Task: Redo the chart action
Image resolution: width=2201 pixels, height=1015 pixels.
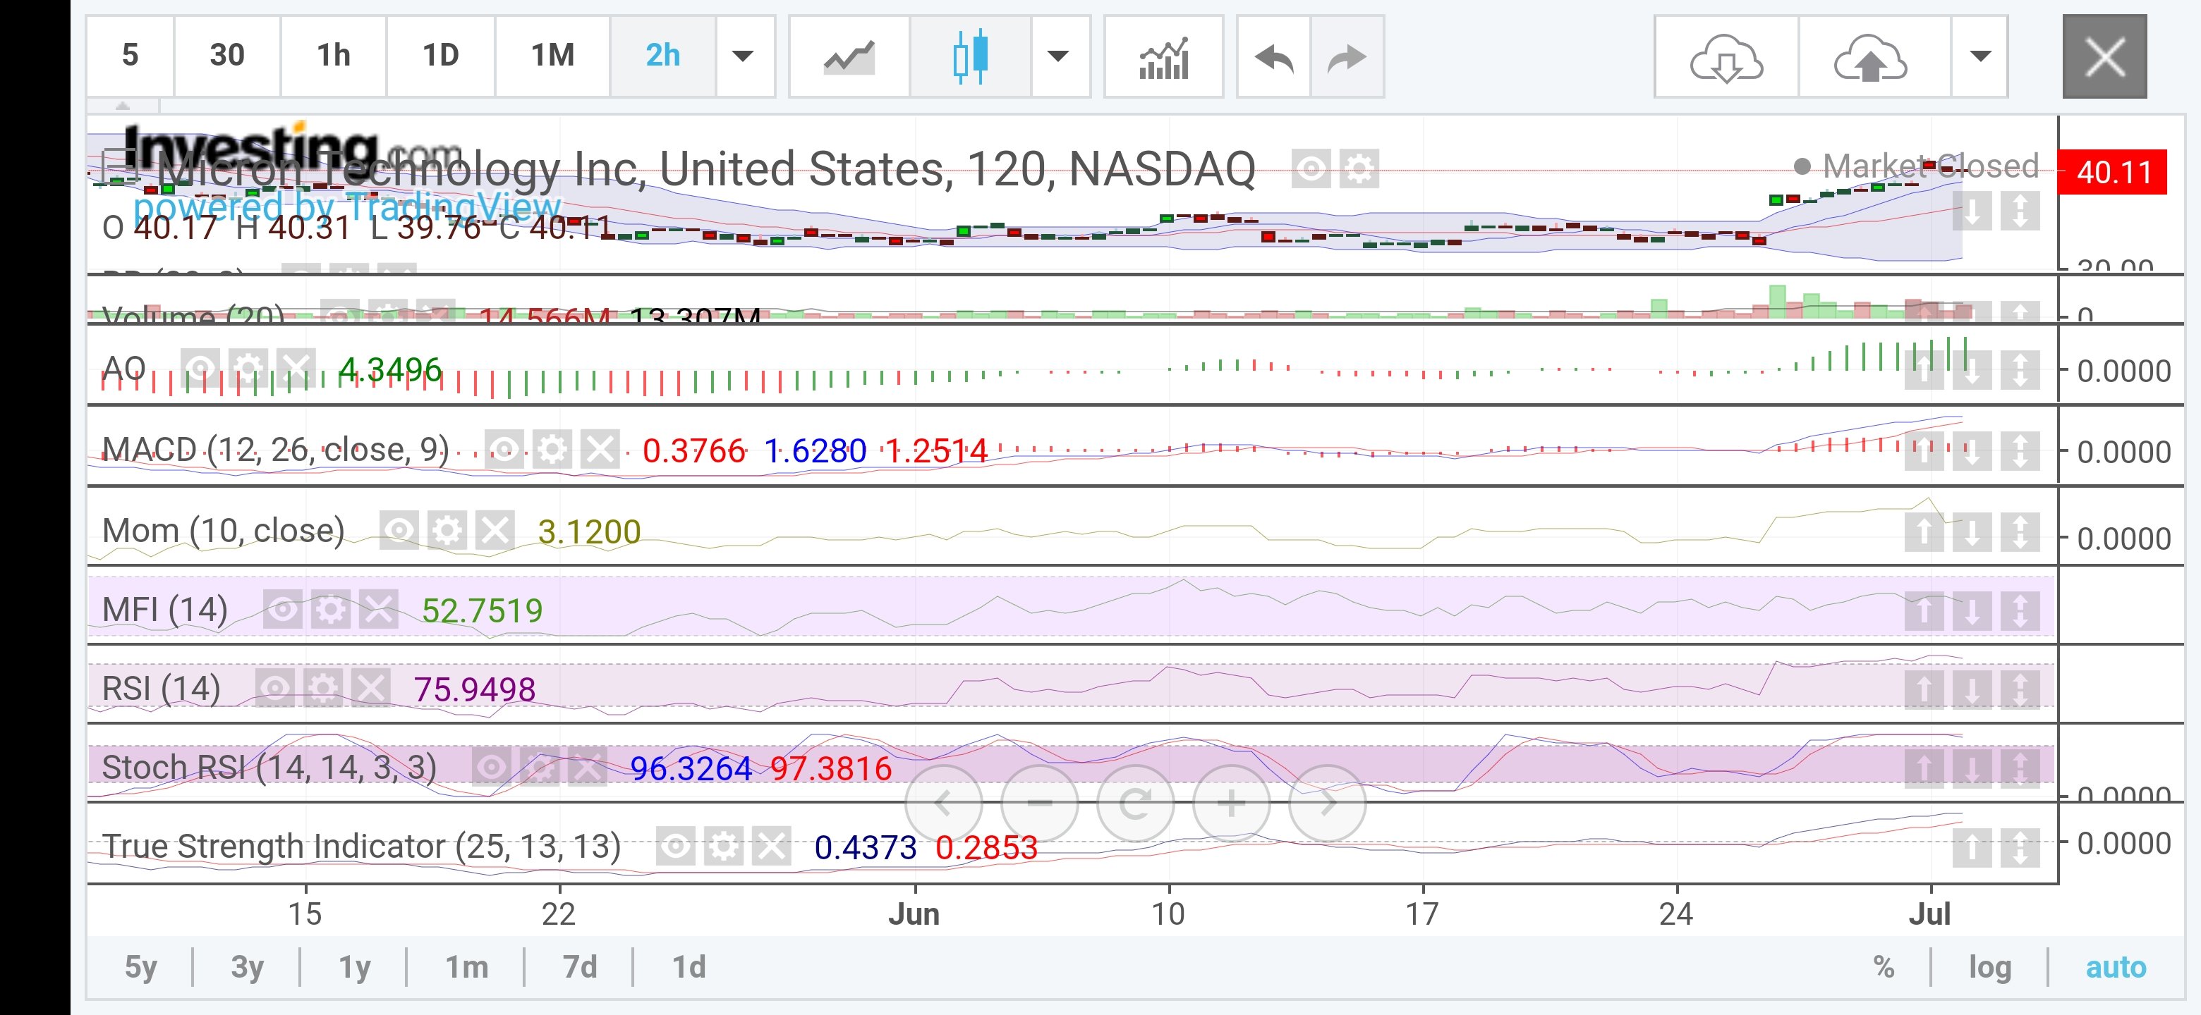Action: [1347, 56]
